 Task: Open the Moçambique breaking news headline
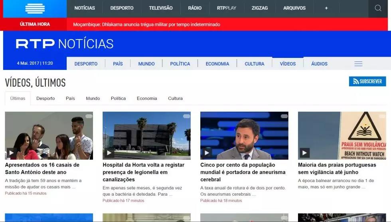click(x=146, y=24)
